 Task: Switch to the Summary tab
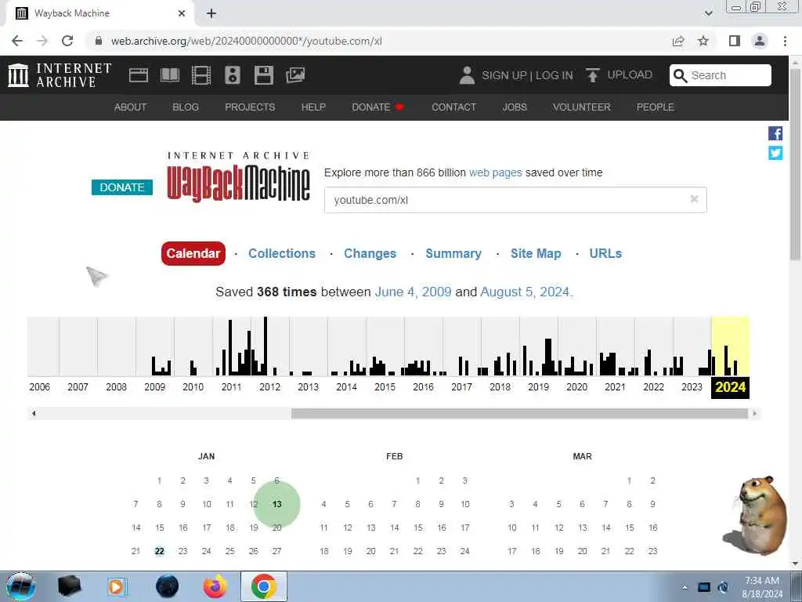[453, 253]
